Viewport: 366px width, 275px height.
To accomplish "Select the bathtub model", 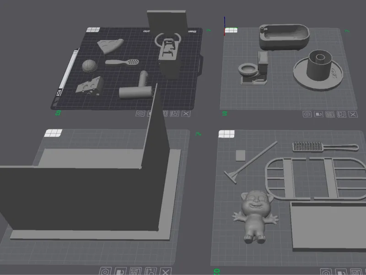I will [x=284, y=38].
